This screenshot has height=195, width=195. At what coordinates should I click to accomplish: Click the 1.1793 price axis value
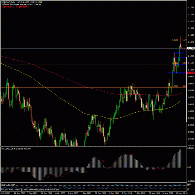pyautogui.click(x=191, y=7)
